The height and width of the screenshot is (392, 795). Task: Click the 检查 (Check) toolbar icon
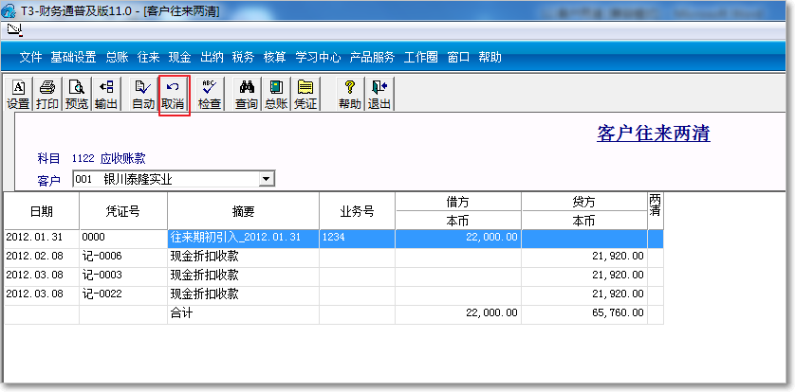click(x=210, y=95)
